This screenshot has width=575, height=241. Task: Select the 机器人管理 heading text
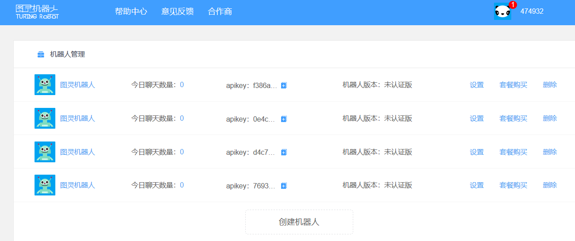pos(67,54)
